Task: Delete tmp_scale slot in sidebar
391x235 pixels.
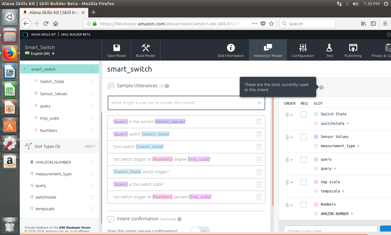Action: point(92,118)
